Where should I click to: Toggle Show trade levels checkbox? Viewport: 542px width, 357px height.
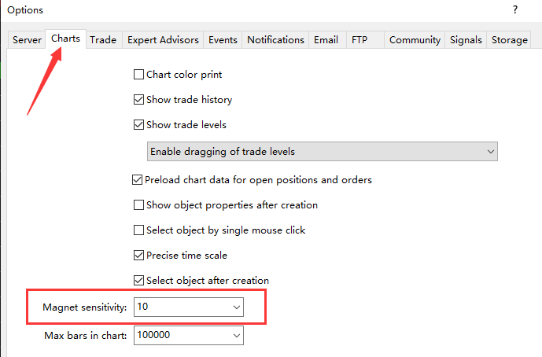[138, 124]
